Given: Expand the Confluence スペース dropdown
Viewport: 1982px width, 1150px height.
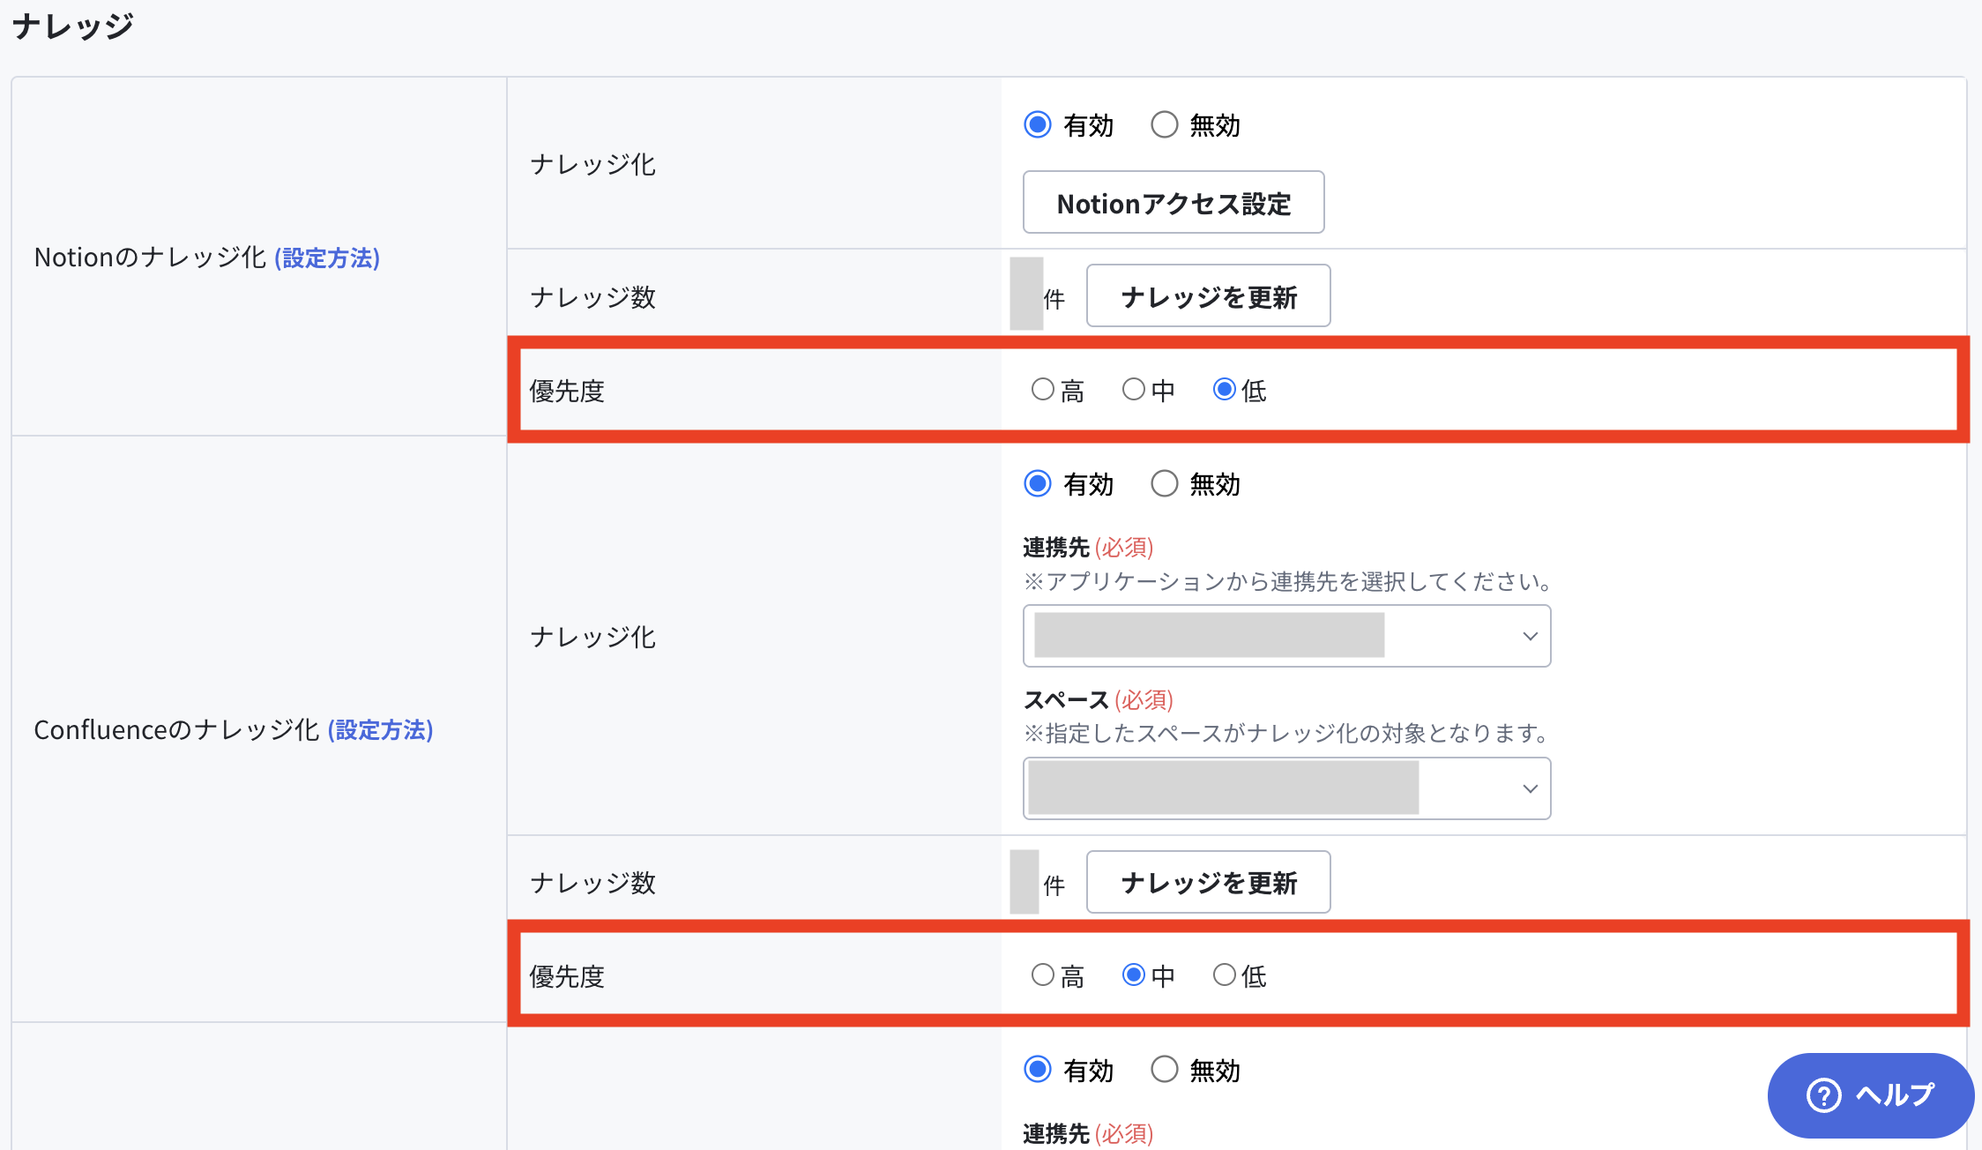Looking at the screenshot, I should pos(1286,788).
